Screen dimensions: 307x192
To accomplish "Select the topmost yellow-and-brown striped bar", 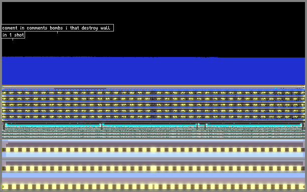I will pyautogui.click(x=153, y=150).
